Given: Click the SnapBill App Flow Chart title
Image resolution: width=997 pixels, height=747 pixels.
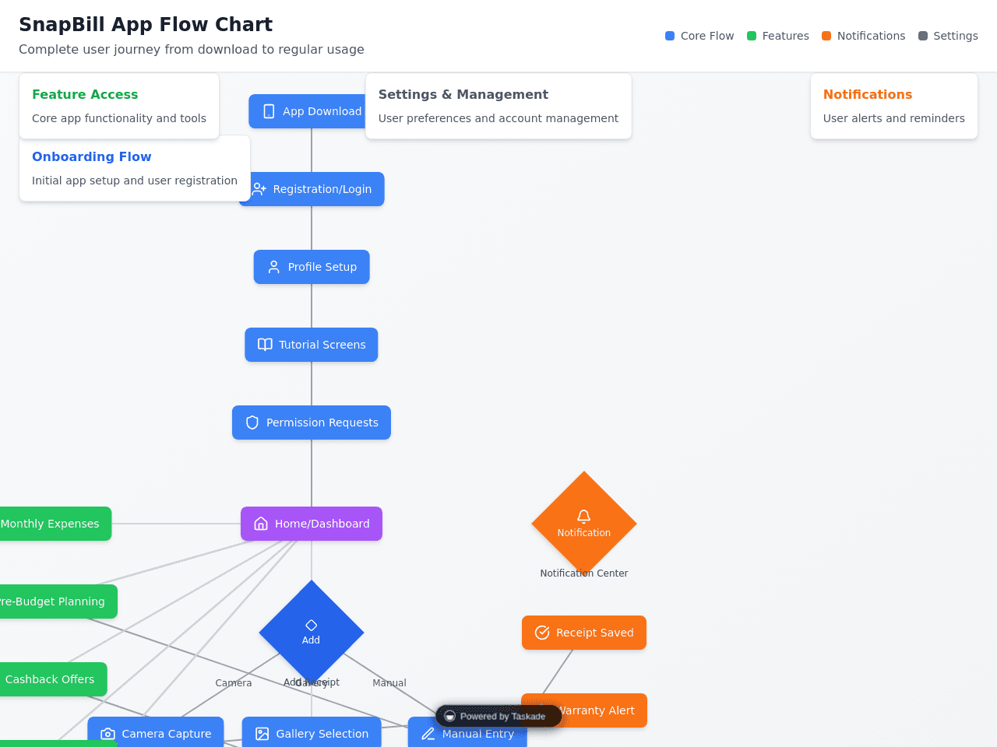Looking at the screenshot, I should [146, 24].
